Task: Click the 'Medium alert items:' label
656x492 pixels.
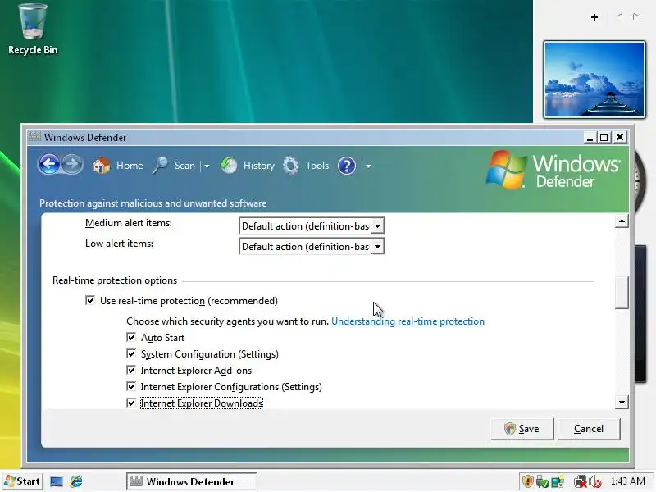Action: pos(129,223)
